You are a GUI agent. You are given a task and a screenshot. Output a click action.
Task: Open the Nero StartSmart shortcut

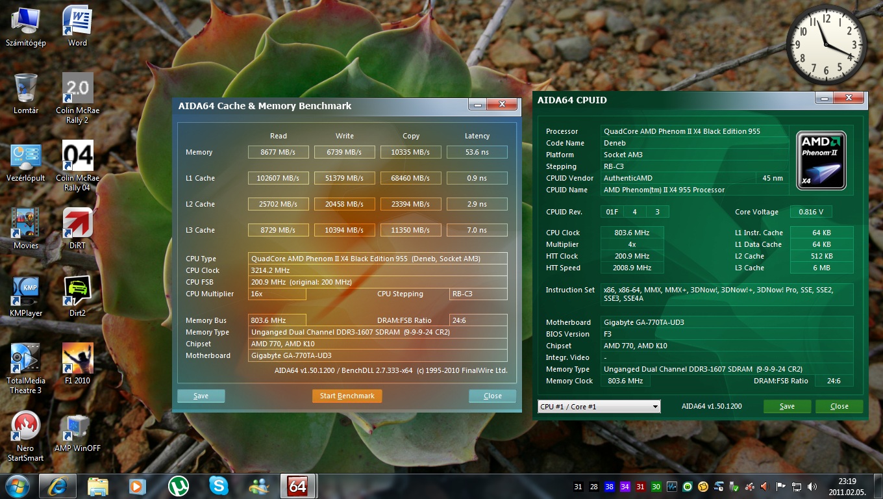(25, 436)
